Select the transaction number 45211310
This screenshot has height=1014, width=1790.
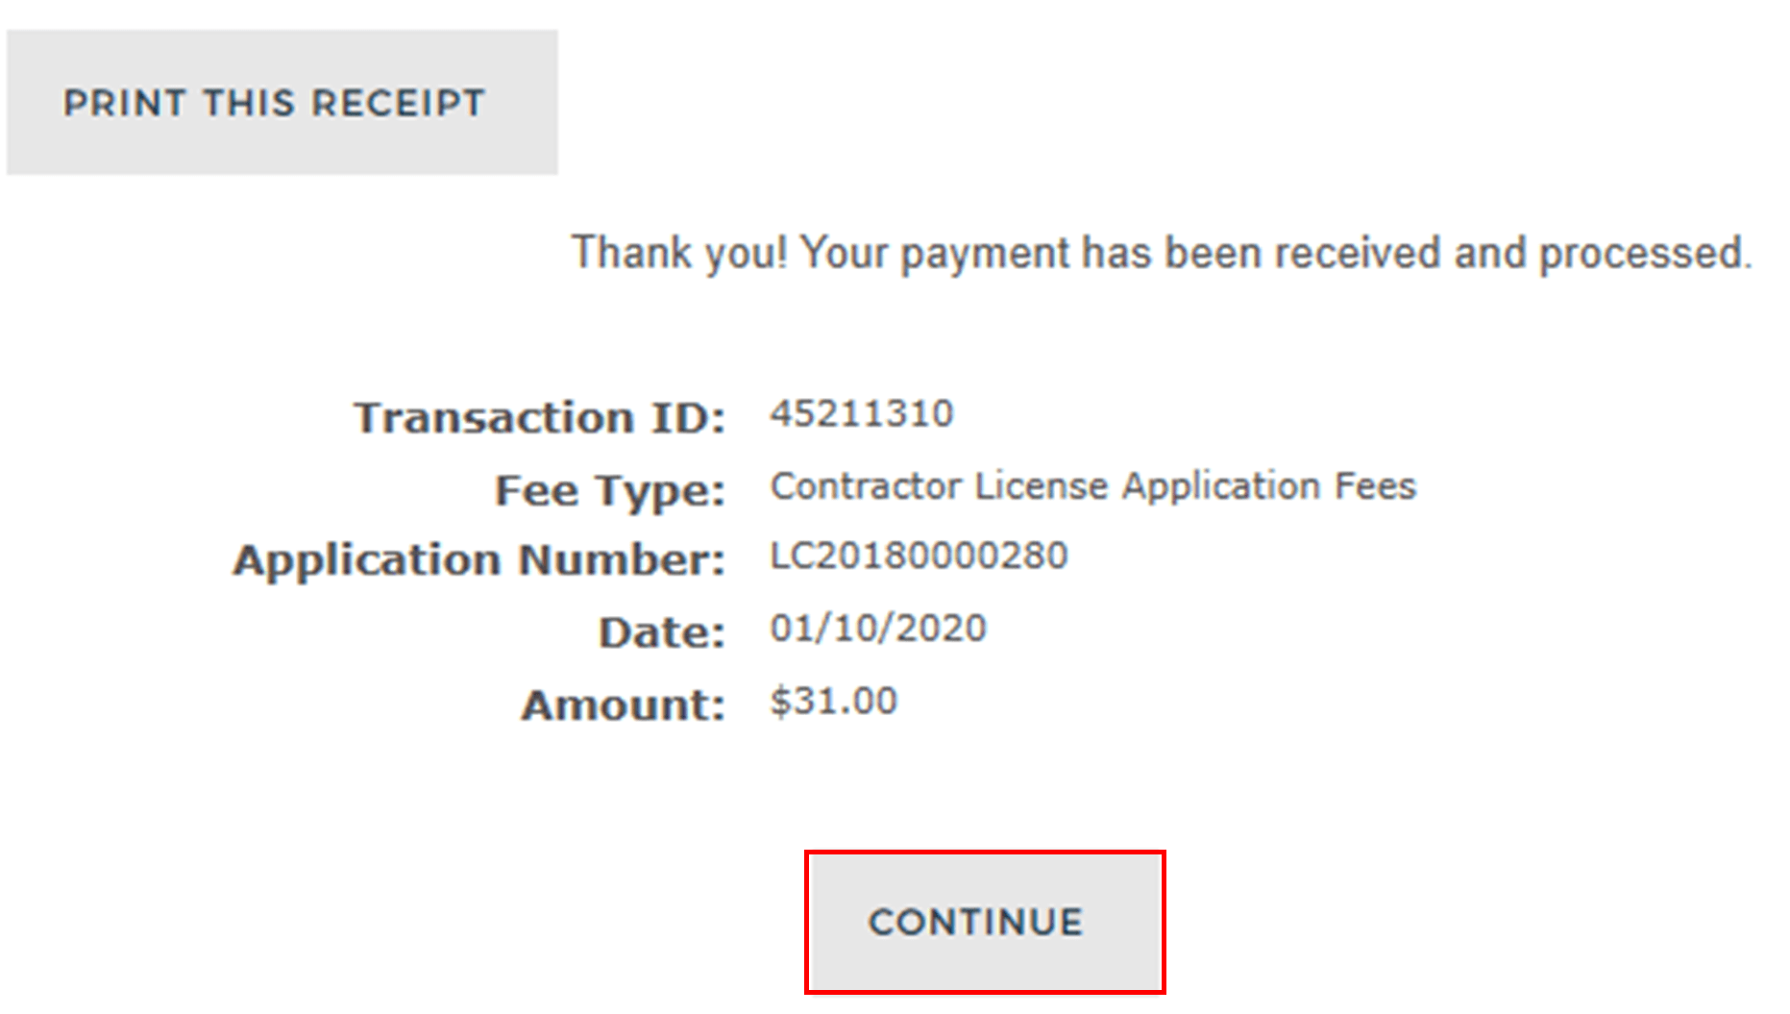pos(861,414)
